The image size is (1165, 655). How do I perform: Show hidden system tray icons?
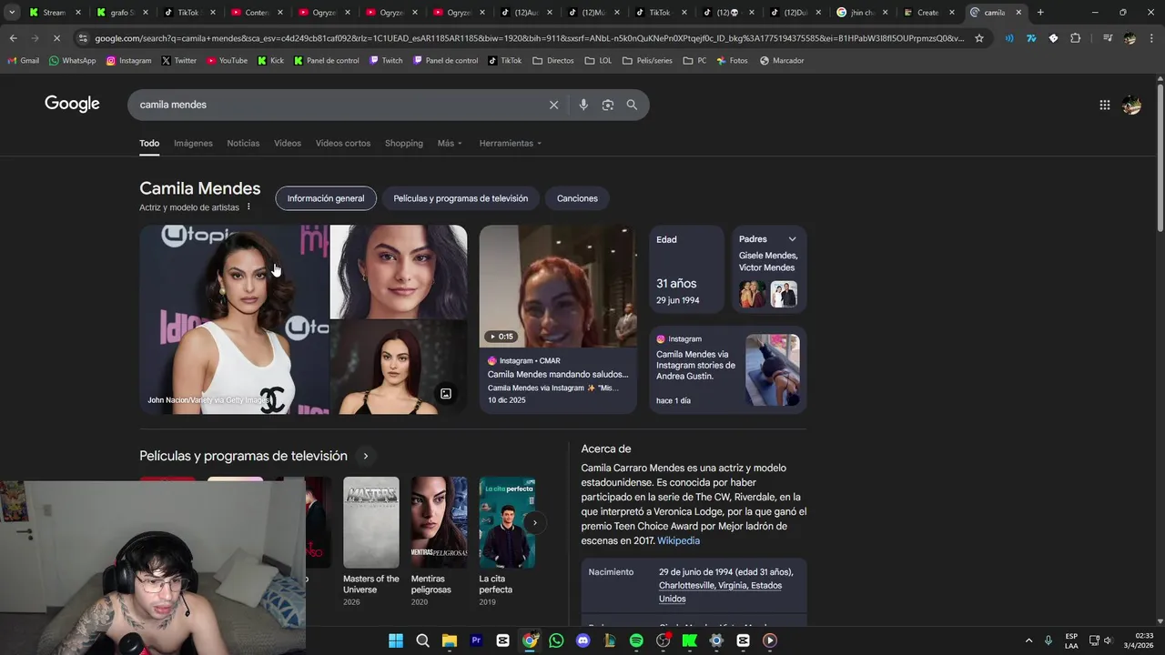point(1028,640)
